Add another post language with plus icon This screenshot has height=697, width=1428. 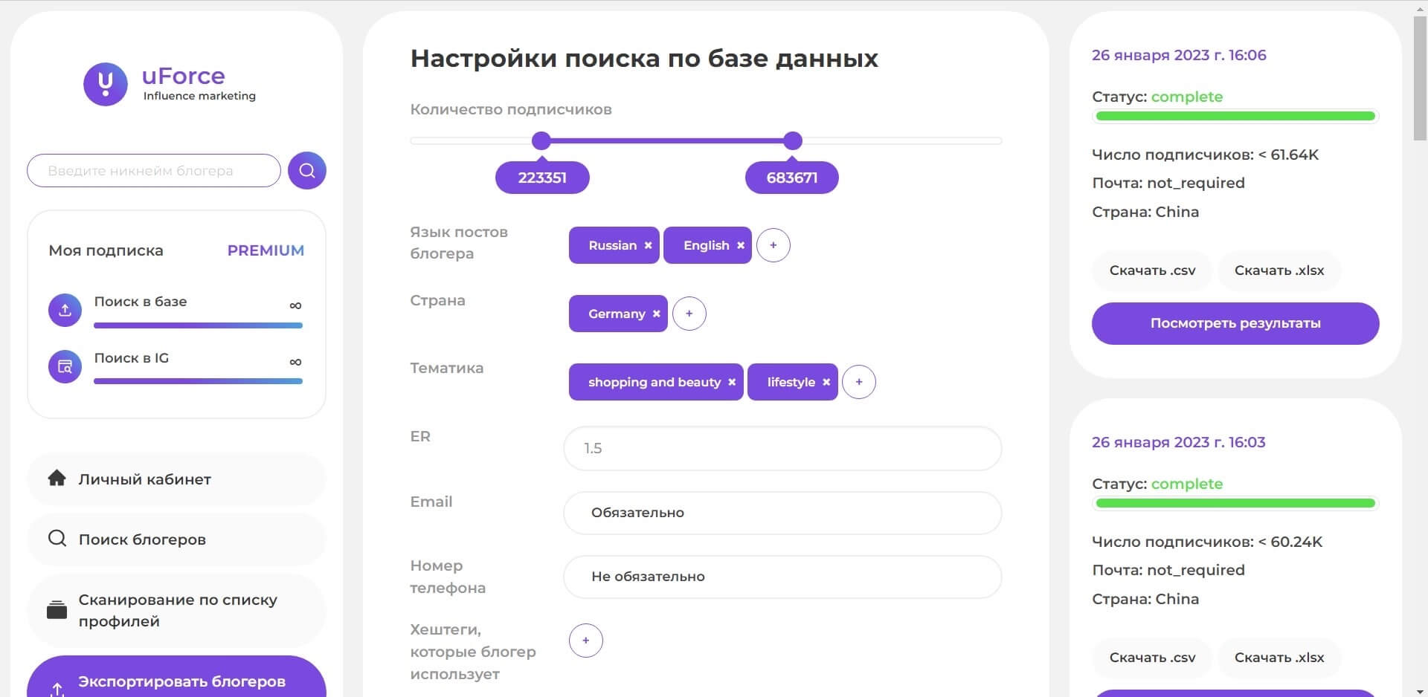pyautogui.click(x=773, y=246)
